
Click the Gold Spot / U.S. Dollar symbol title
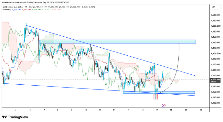[13, 7]
